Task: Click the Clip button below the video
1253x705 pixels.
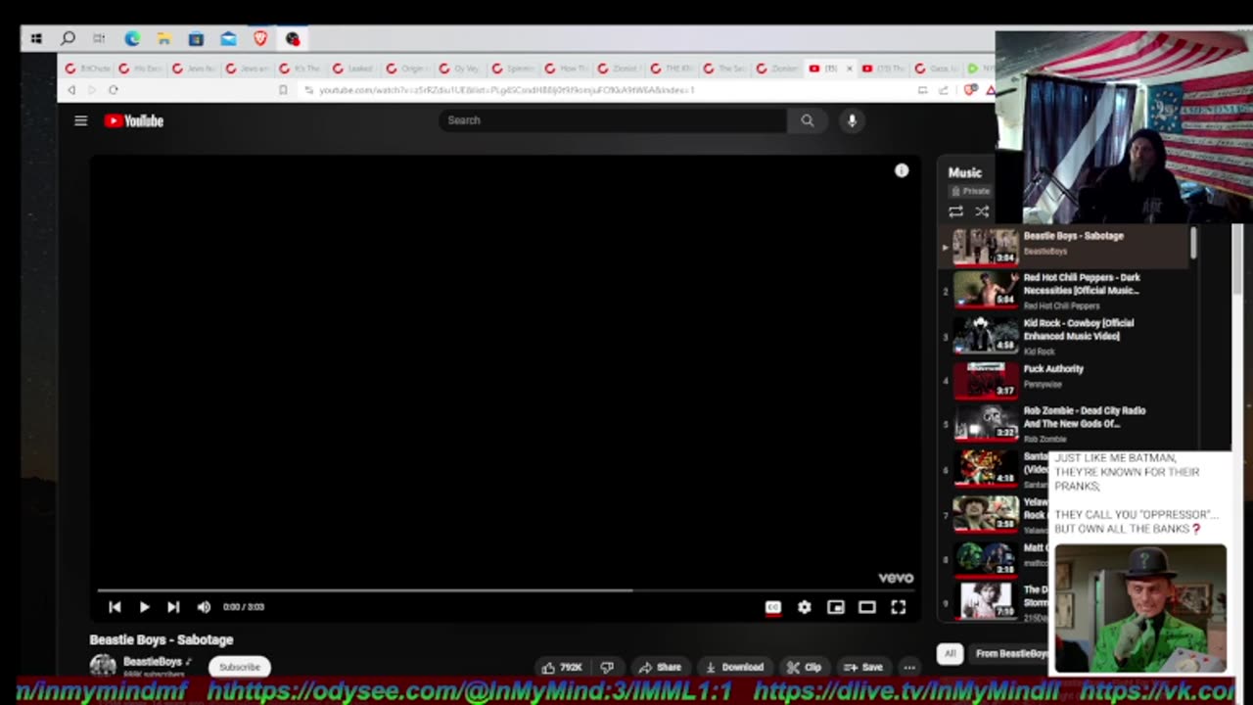Action: tap(805, 667)
